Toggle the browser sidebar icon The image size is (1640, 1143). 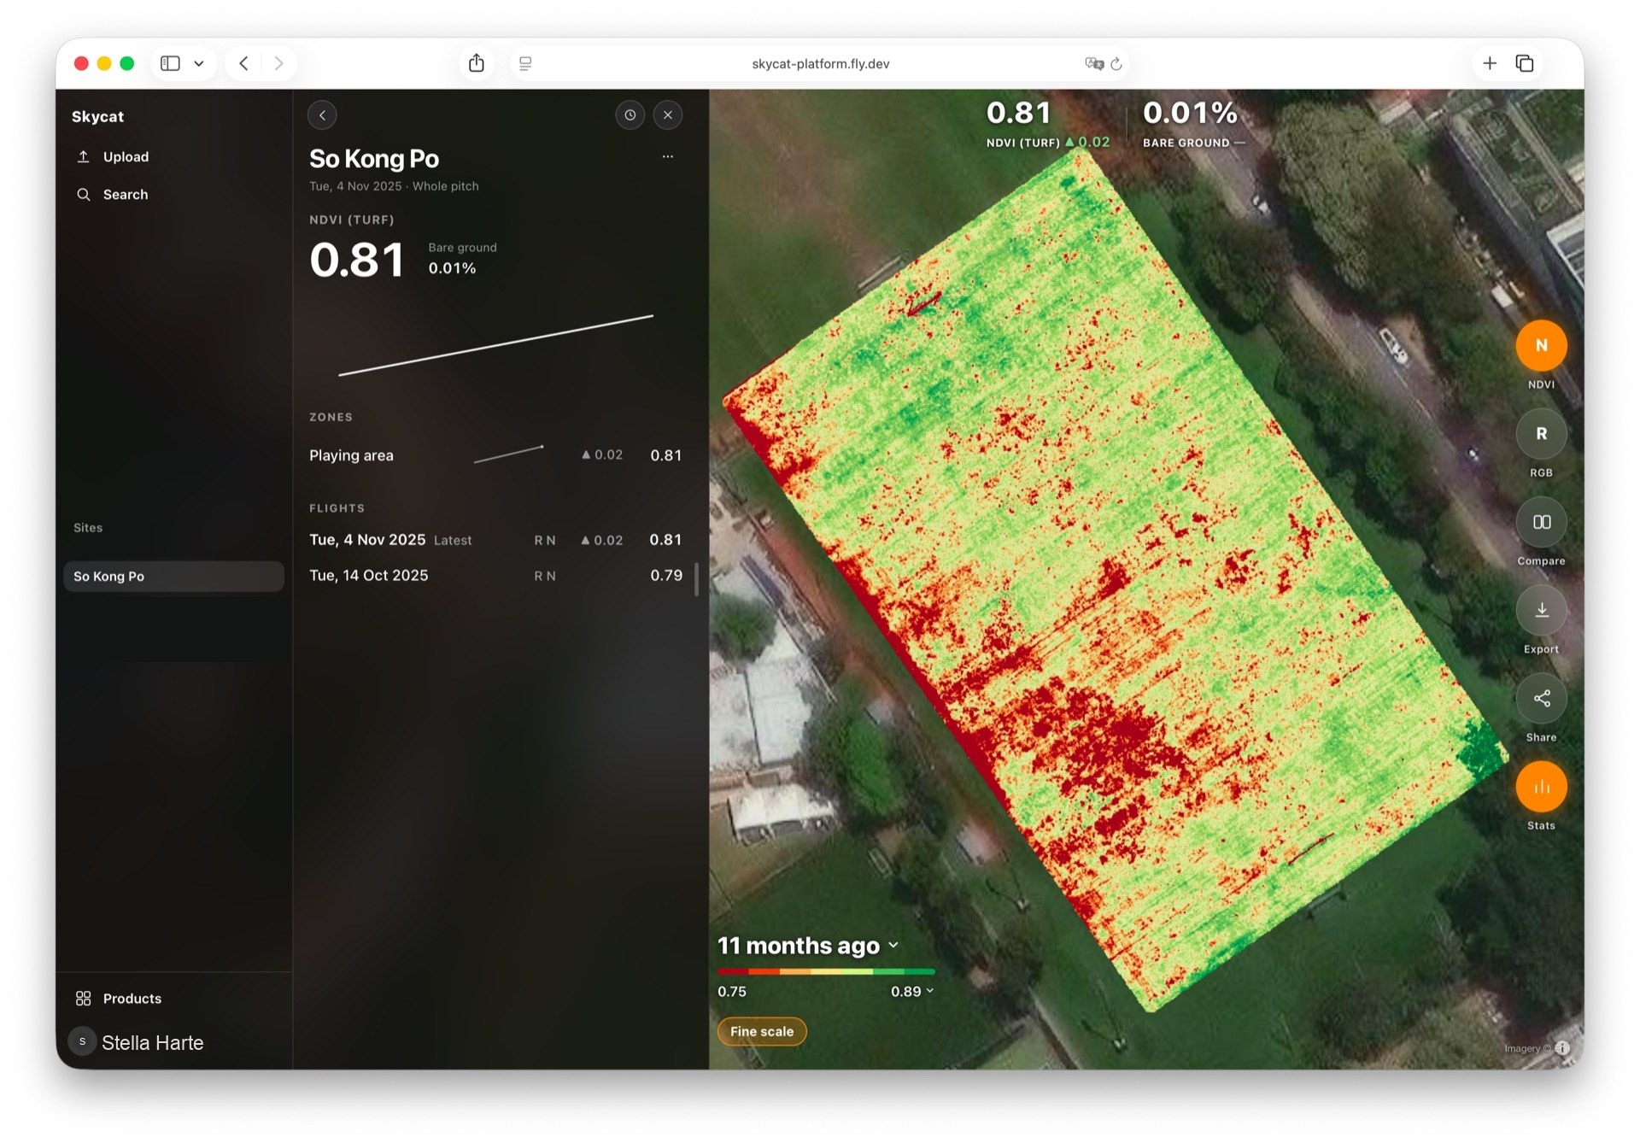pos(171,63)
